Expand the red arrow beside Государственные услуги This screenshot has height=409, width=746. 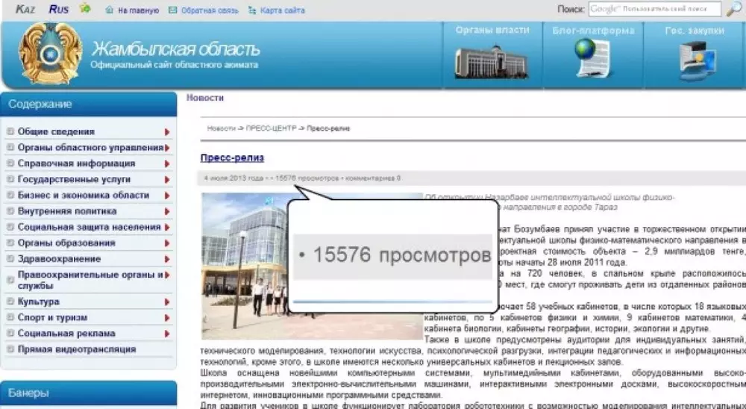[168, 180]
